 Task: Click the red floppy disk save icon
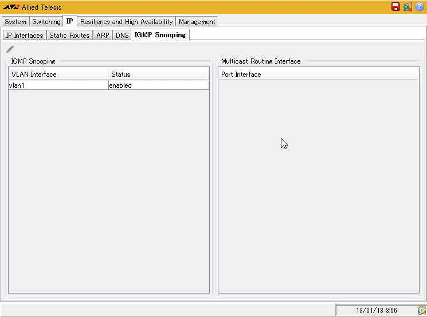pyautogui.click(x=395, y=7)
